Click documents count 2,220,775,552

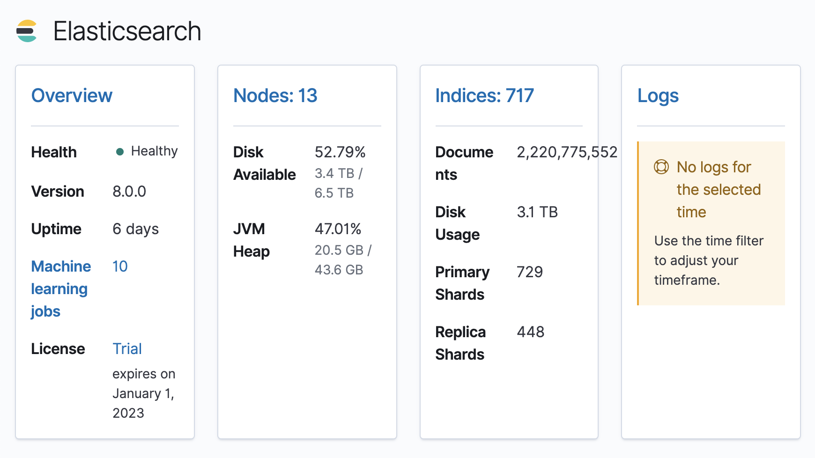click(567, 152)
